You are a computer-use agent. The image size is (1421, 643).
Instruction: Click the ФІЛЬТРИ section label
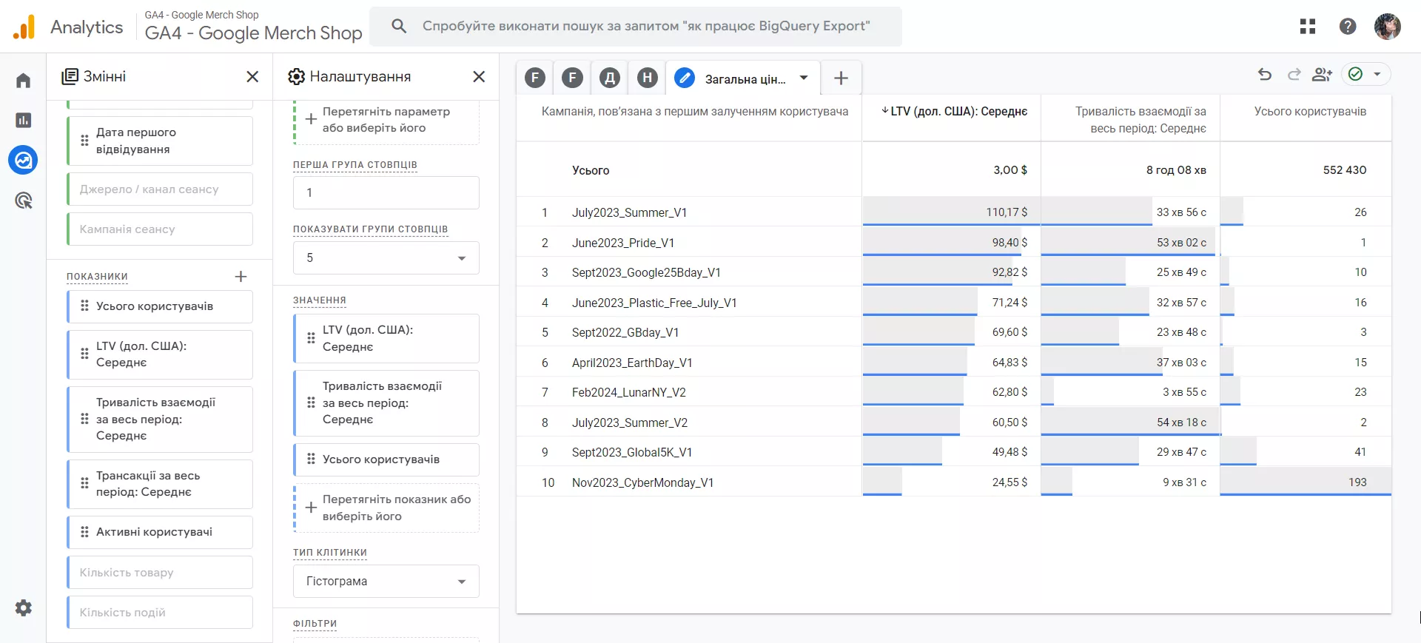315,624
